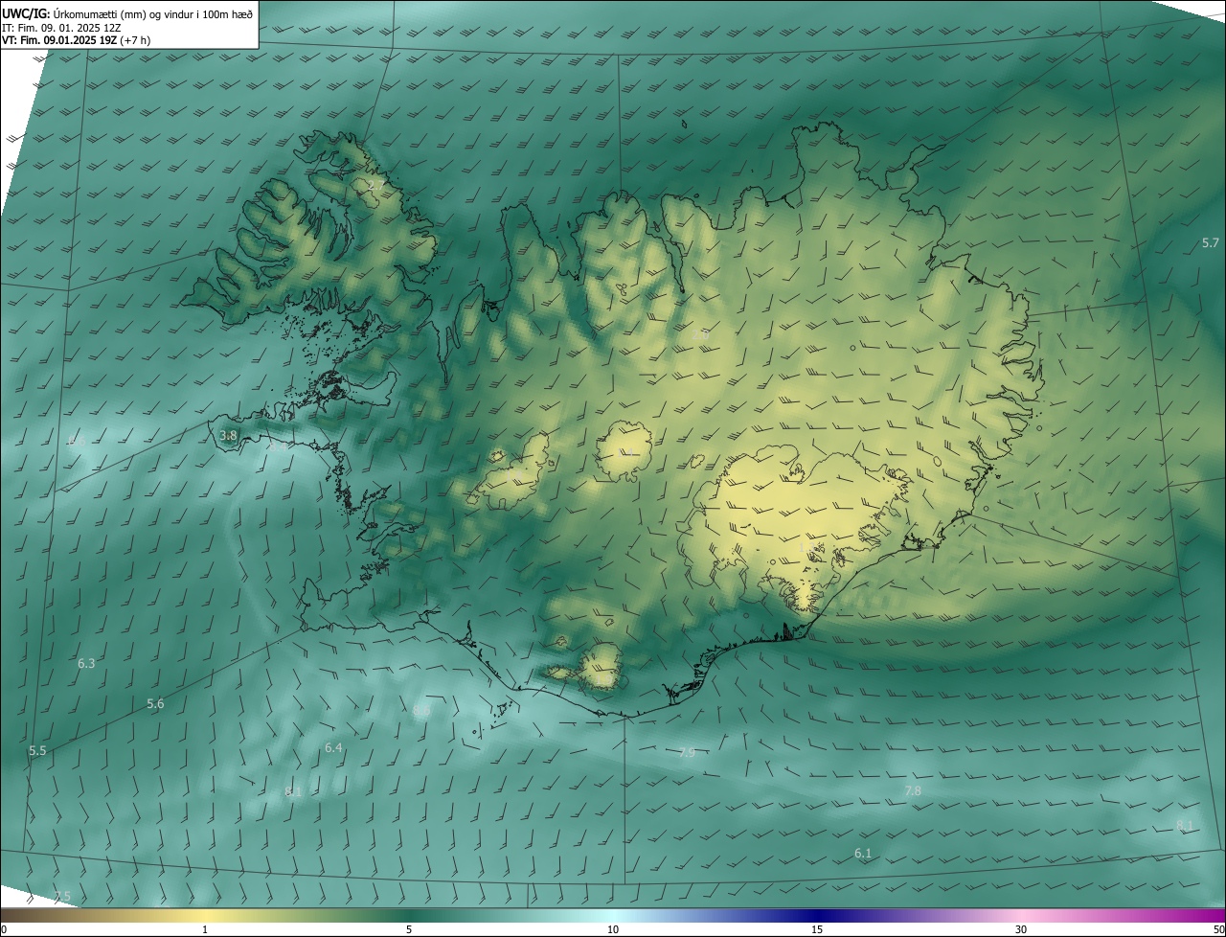Click the 6.4 value label on the map
The image size is (1226, 937).
333,747
